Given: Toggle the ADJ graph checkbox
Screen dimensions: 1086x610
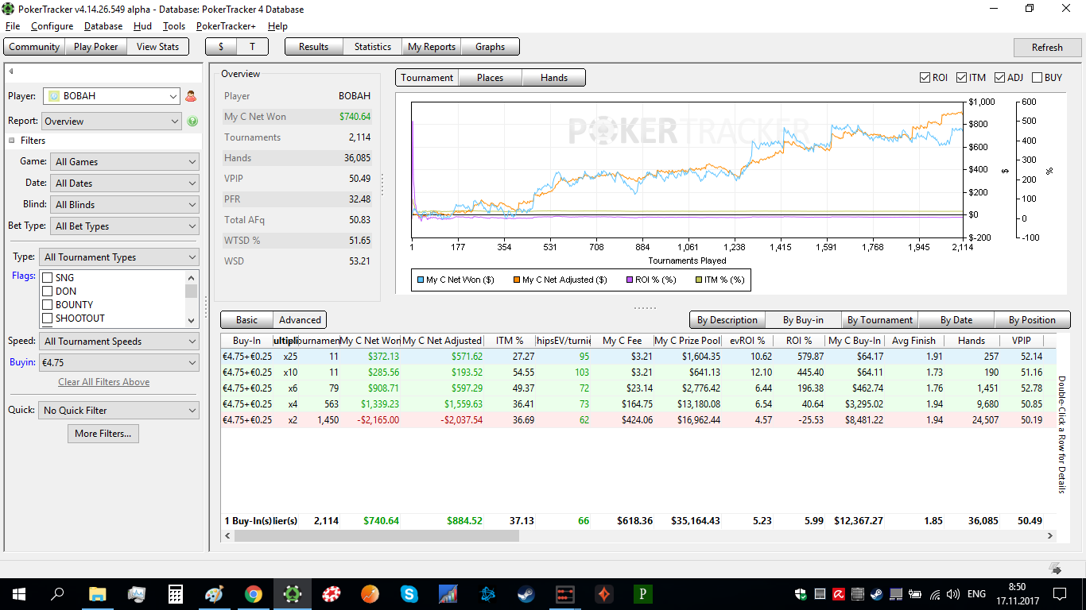Looking at the screenshot, I should pos(999,78).
